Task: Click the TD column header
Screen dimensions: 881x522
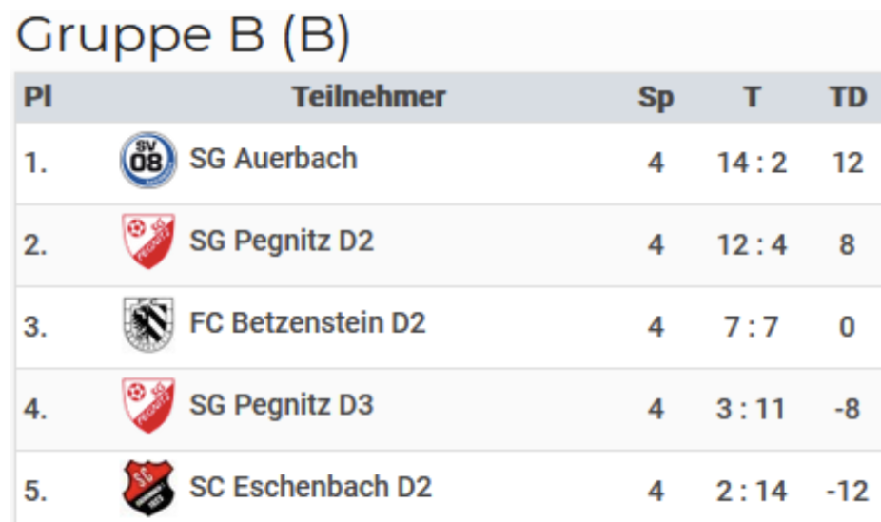Action: [847, 97]
